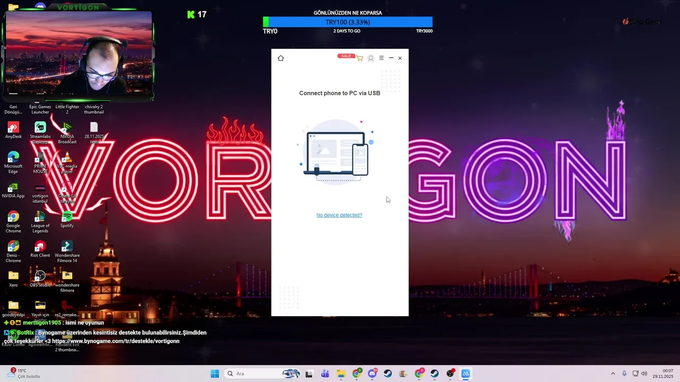The width and height of the screenshot is (680, 382).
Task: Open the SALE shopping cart
Action: [x=360, y=58]
